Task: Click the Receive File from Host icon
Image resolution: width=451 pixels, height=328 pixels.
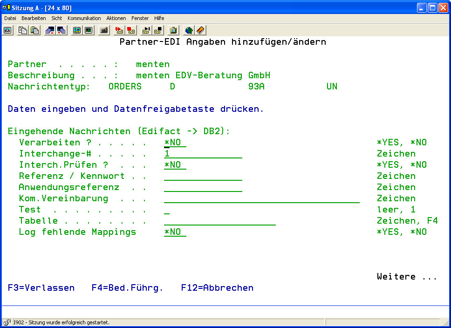Action: 61,30
